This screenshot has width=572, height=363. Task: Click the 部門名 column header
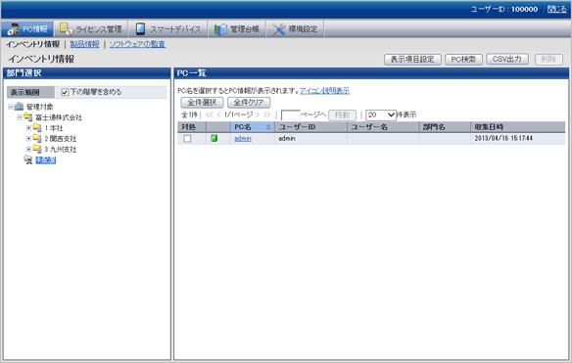point(445,127)
